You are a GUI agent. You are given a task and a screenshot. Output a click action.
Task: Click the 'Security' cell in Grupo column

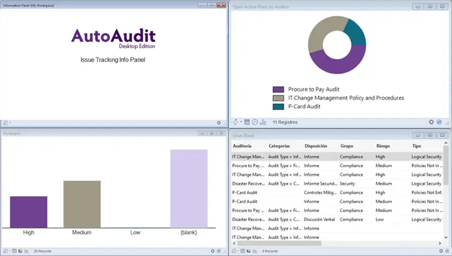pos(347,184)
